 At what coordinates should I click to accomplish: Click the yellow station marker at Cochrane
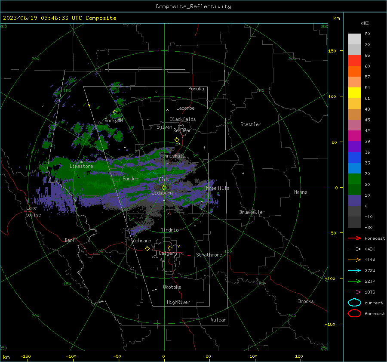pos(147,248)
